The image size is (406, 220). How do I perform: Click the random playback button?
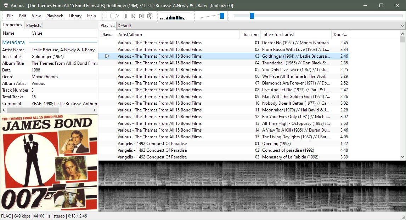tap(150, 16)
